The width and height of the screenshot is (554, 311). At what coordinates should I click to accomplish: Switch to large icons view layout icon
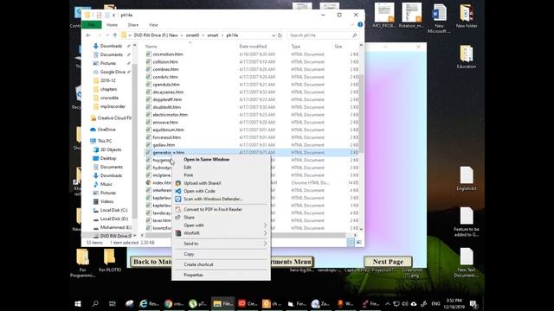point(359,243)
